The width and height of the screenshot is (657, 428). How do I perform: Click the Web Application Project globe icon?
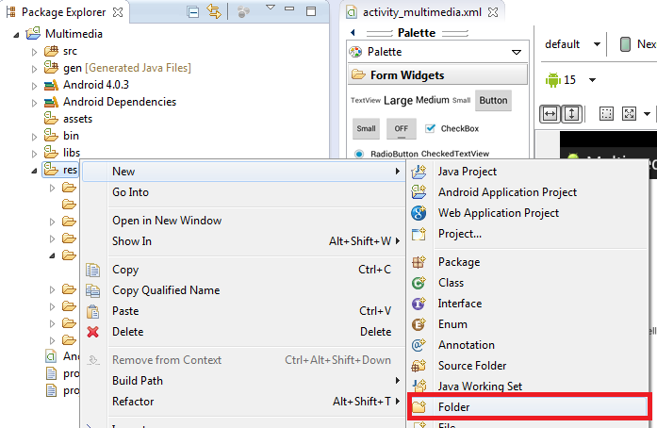coord(419,213)
